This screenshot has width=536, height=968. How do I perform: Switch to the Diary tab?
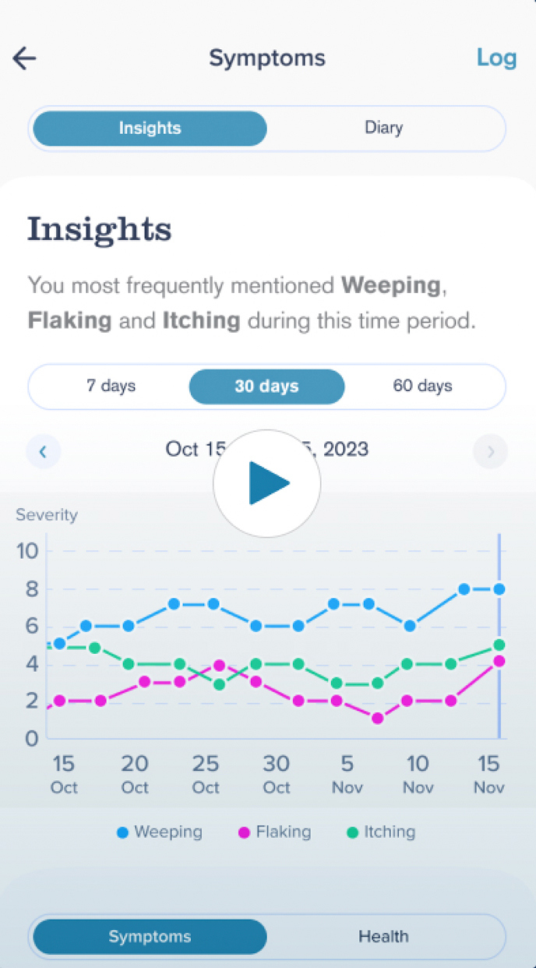(x=383, y=129)
